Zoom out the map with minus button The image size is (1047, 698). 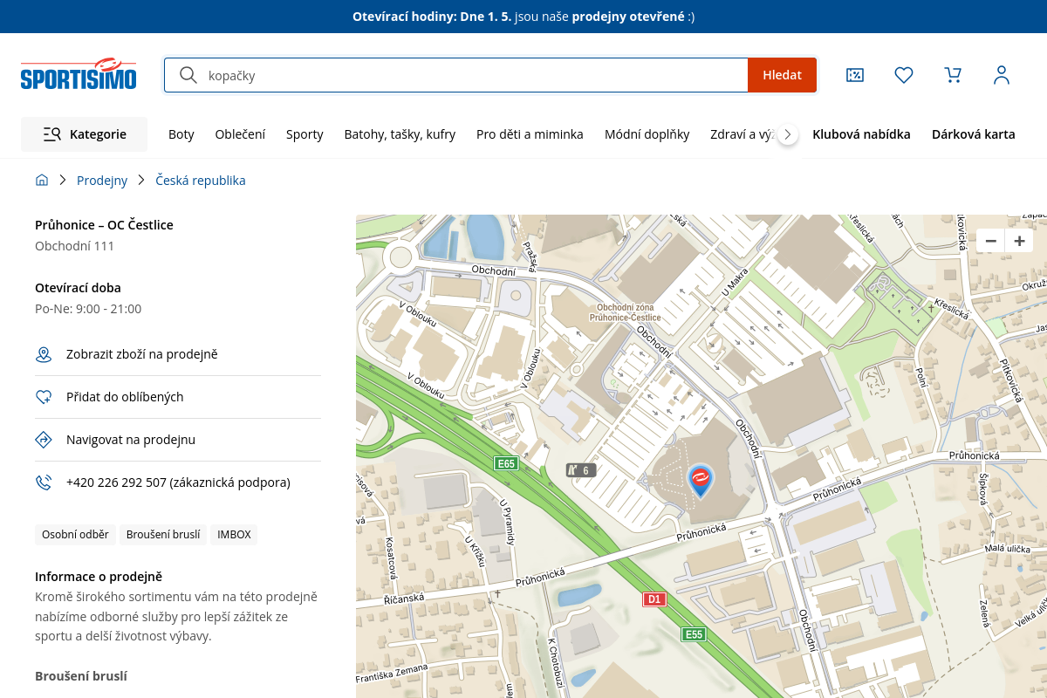coord(990,242)
